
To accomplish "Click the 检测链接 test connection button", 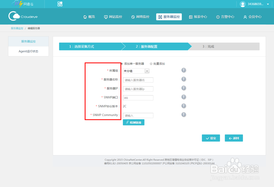I will point(133,122).
